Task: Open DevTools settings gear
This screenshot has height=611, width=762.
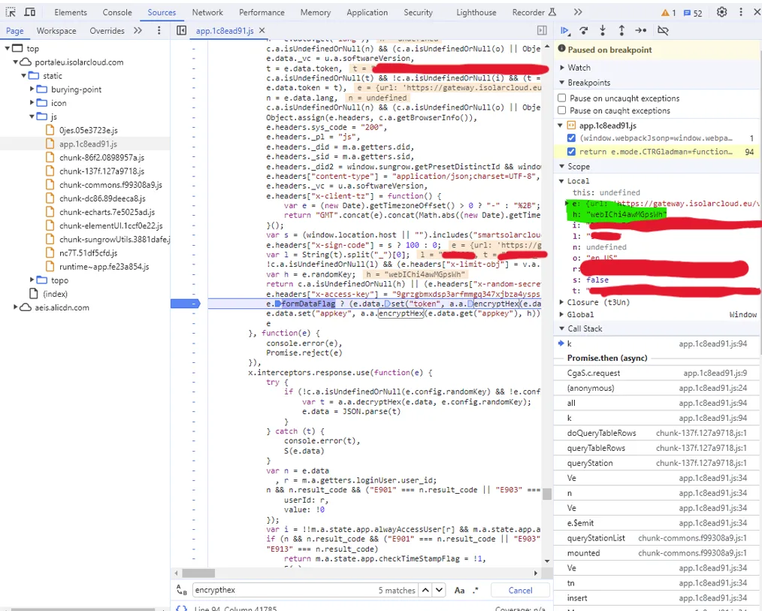Action: (x=721, y=12)
